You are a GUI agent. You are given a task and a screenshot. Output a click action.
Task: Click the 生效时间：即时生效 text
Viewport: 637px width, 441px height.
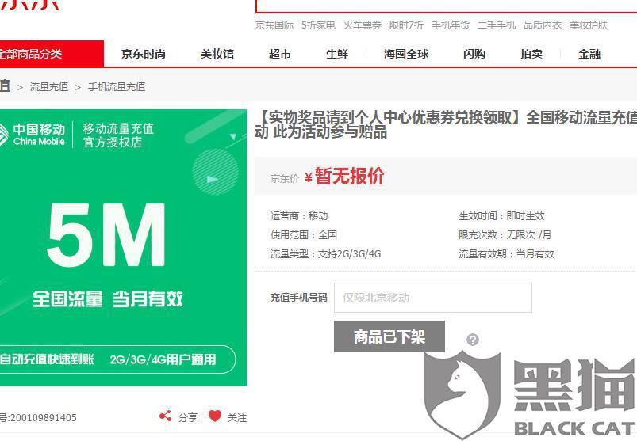coord(501,216)
